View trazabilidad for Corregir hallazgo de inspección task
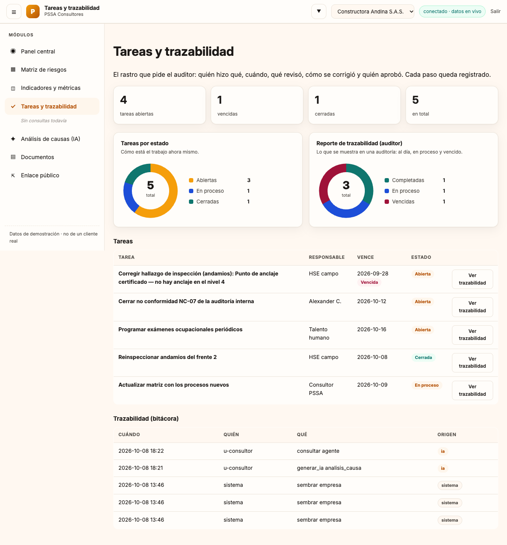507x545 pixels. [x=472, y=279]
